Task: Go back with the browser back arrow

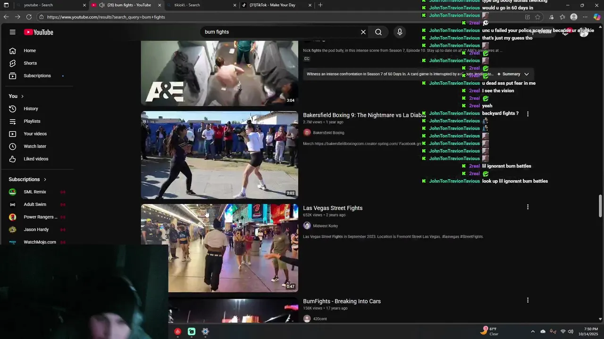Action: 6,17
